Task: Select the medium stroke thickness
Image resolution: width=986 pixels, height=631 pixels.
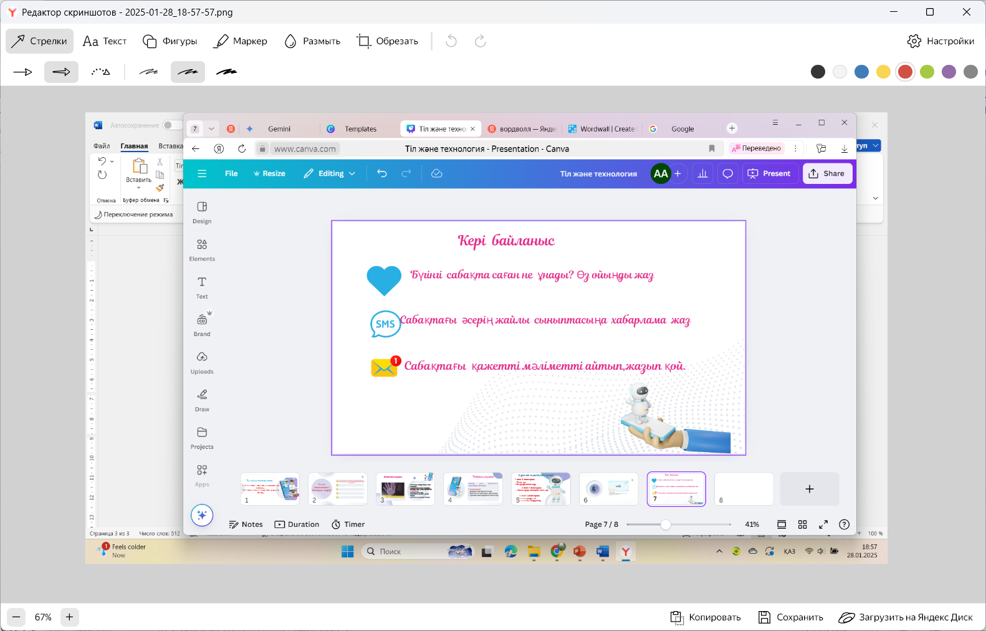Action: tap(188, 72)
